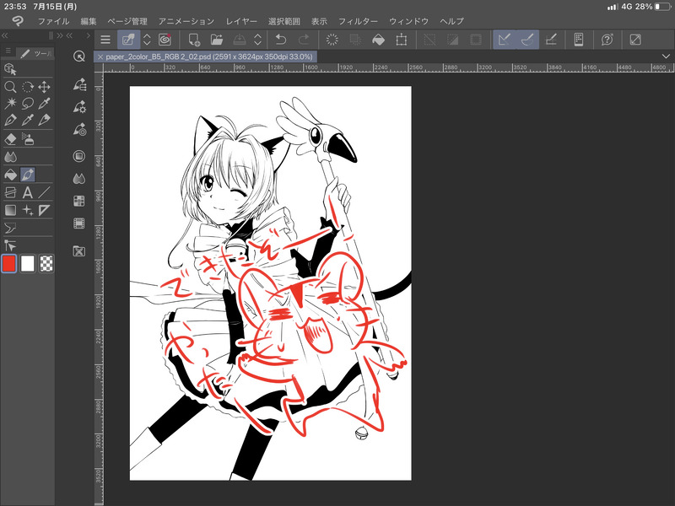The width and height of the screenshot is (675, 506).
Task: Click the Clear dotted-circle command icon
Action: click(332, 40)
